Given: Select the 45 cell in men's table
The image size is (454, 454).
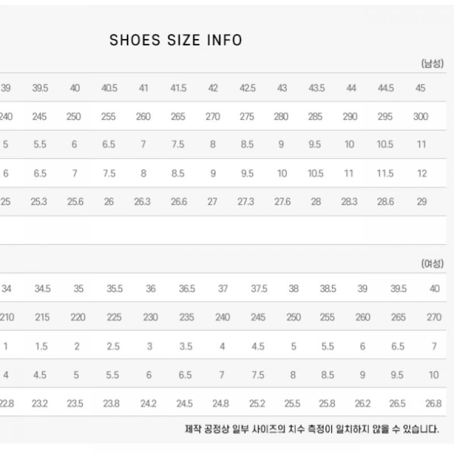Looking at the screenshot, I should pos(421,89).
